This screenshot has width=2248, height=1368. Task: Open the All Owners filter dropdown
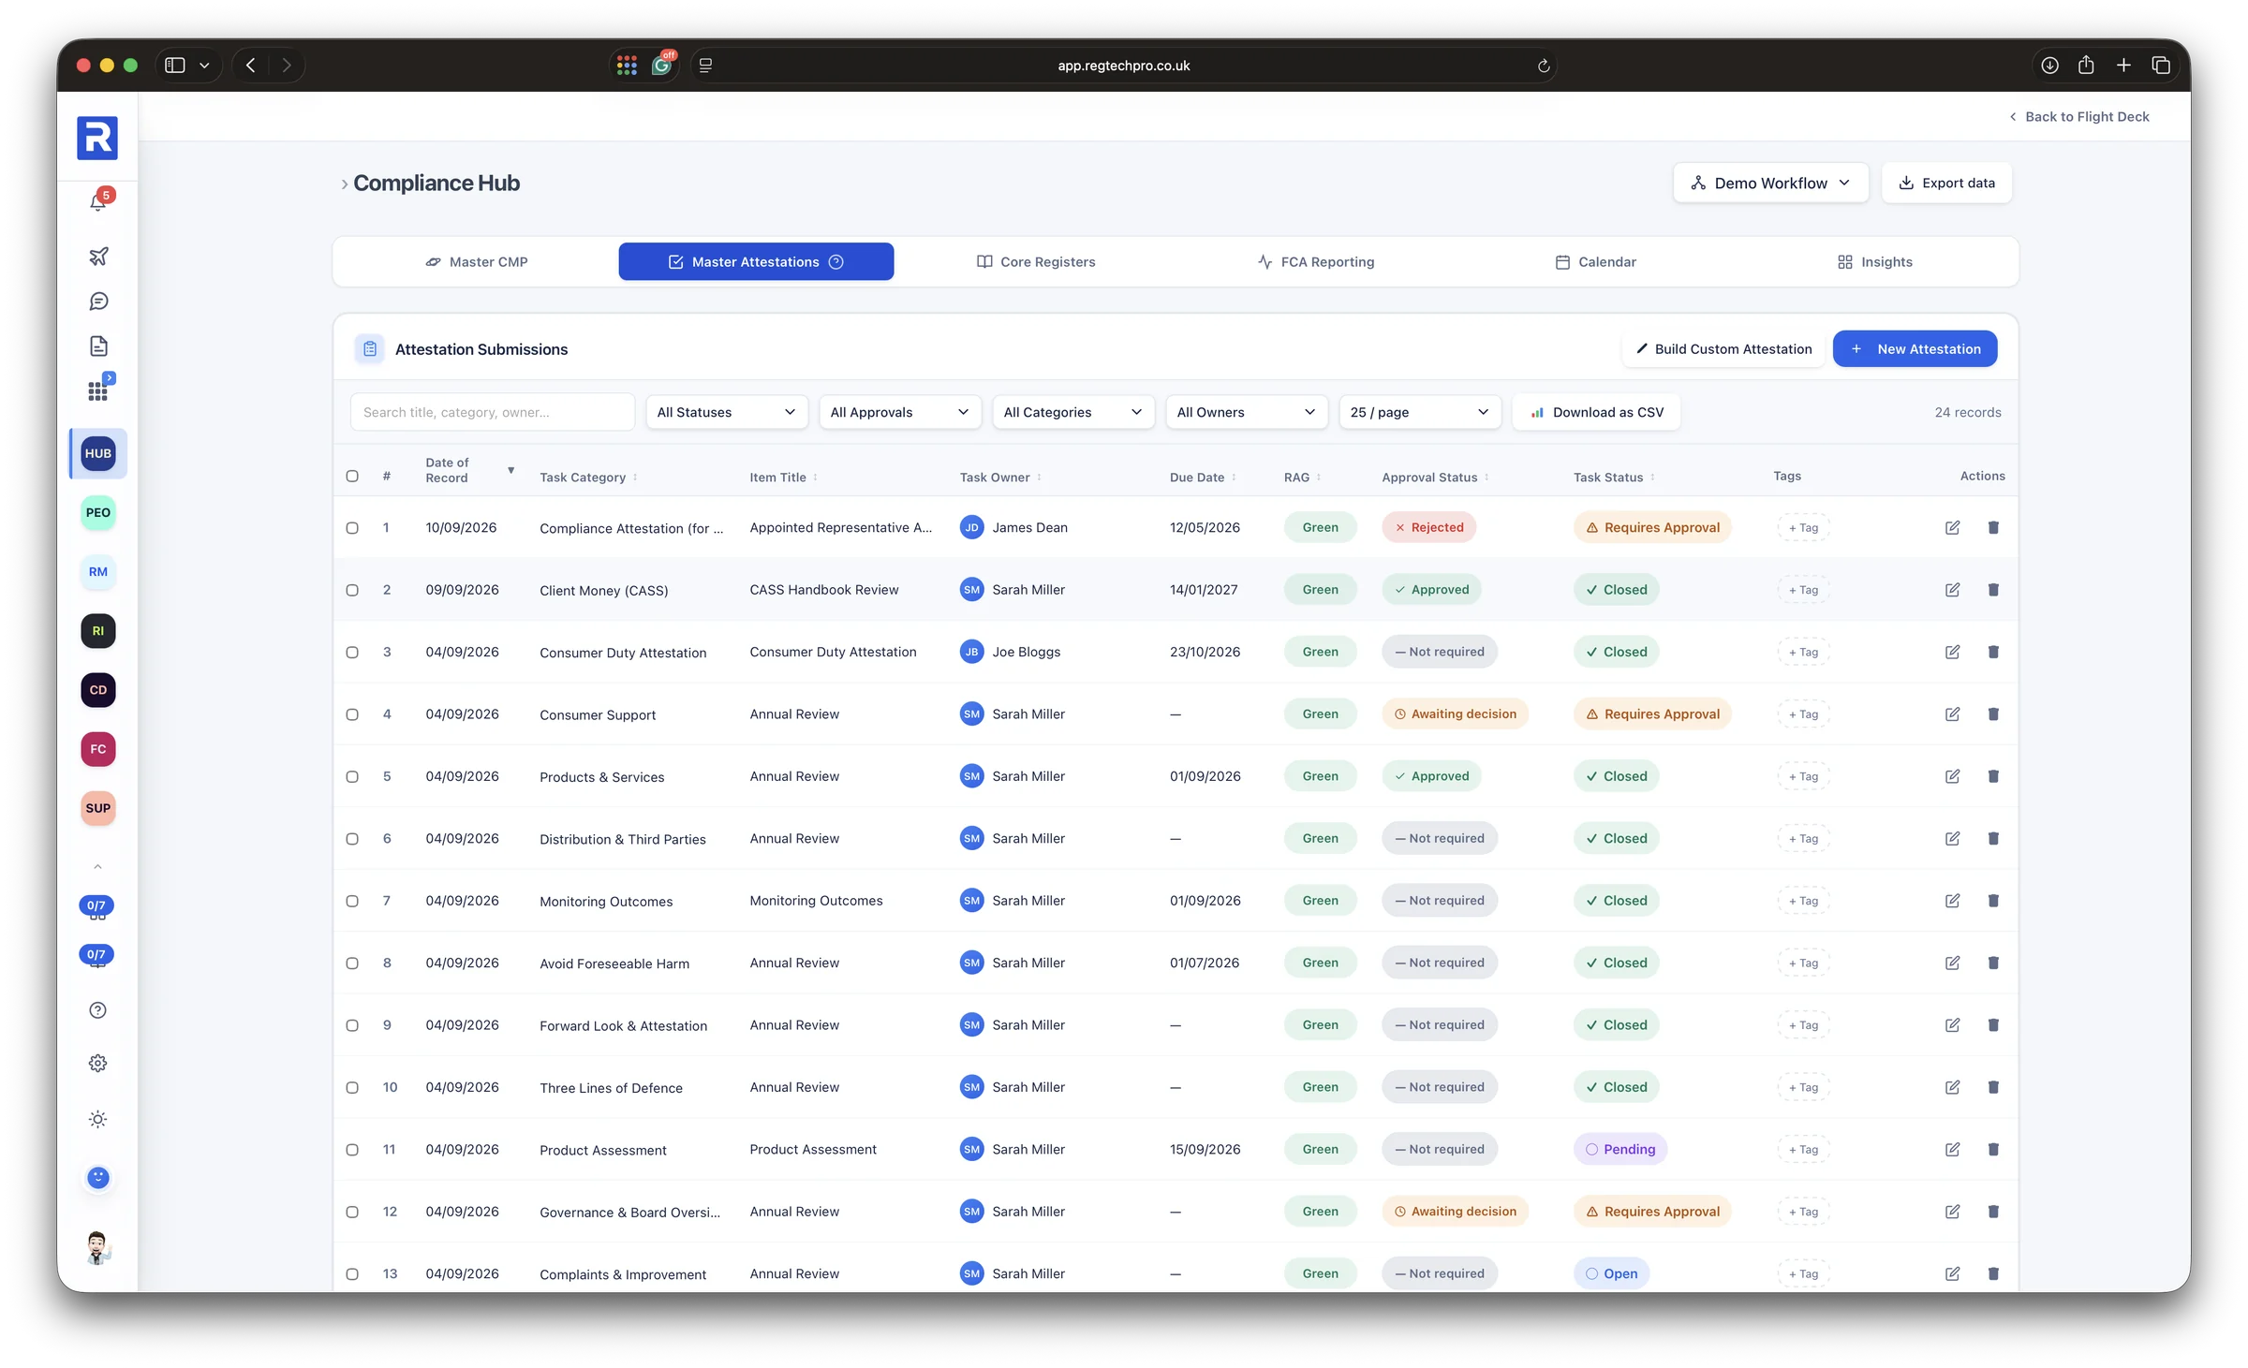coord(1247,412)
